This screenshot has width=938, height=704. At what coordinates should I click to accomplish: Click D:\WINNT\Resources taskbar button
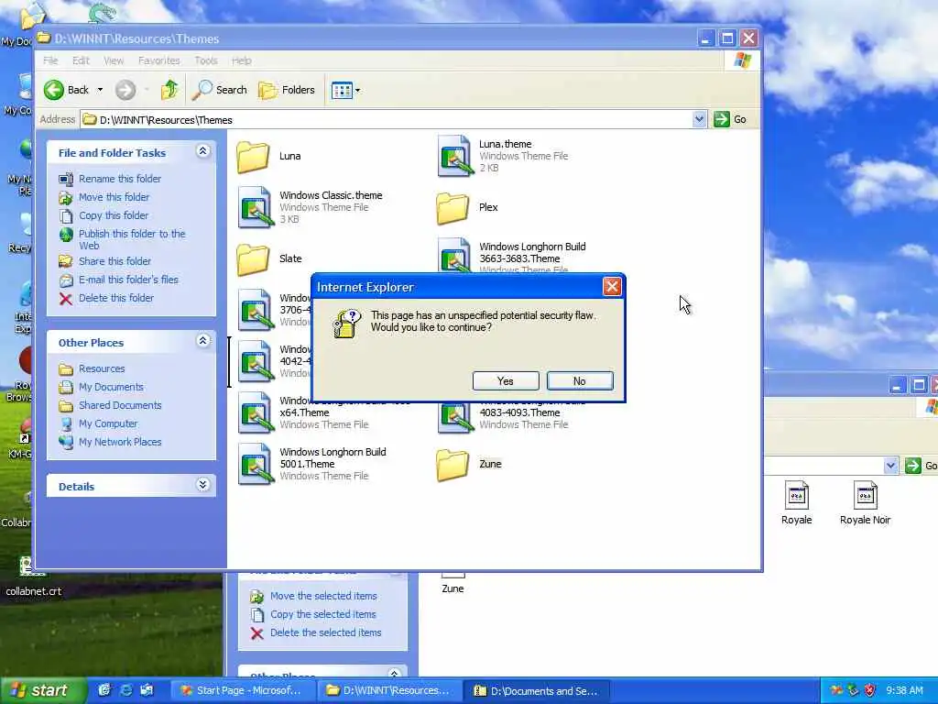(388, 691)
